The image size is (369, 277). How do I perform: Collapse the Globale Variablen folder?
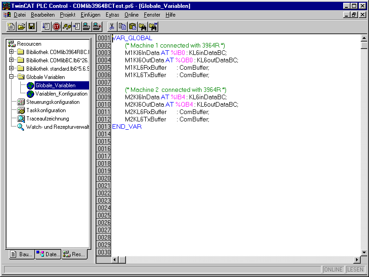pyautogui.click(x=11, y=76)
